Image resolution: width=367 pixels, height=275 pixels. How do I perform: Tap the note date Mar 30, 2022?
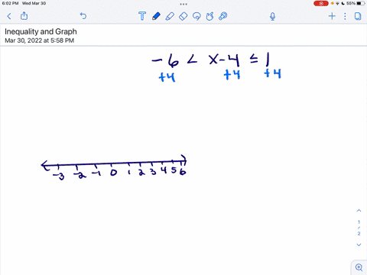pos(40,40)
